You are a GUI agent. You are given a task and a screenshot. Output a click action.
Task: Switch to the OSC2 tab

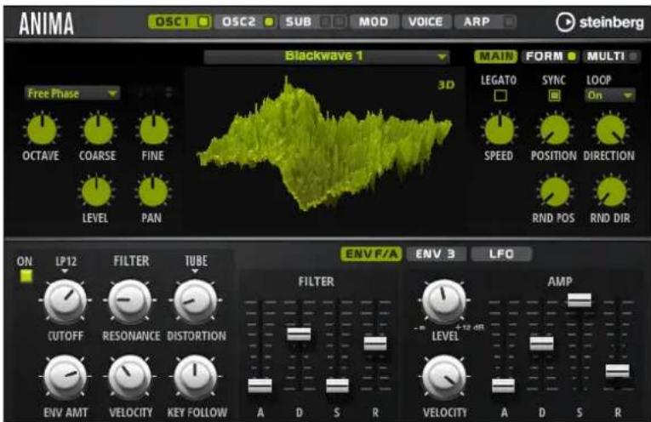[x=246, y=21]
